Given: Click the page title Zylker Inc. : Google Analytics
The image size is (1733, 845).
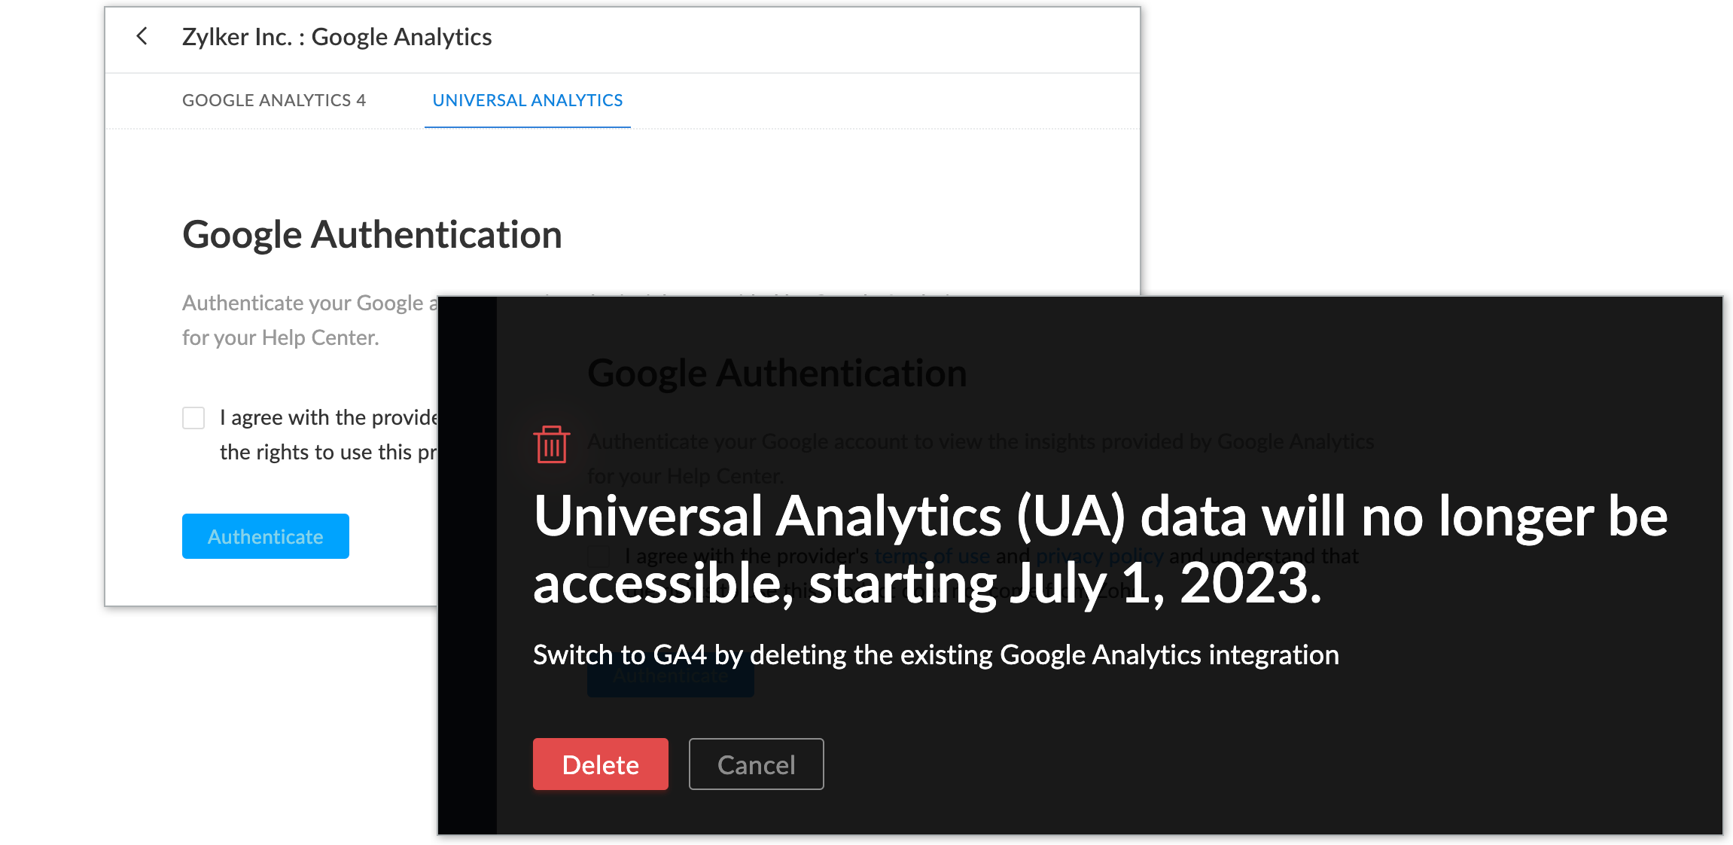Looking at the screenshot, I should 337,37.
